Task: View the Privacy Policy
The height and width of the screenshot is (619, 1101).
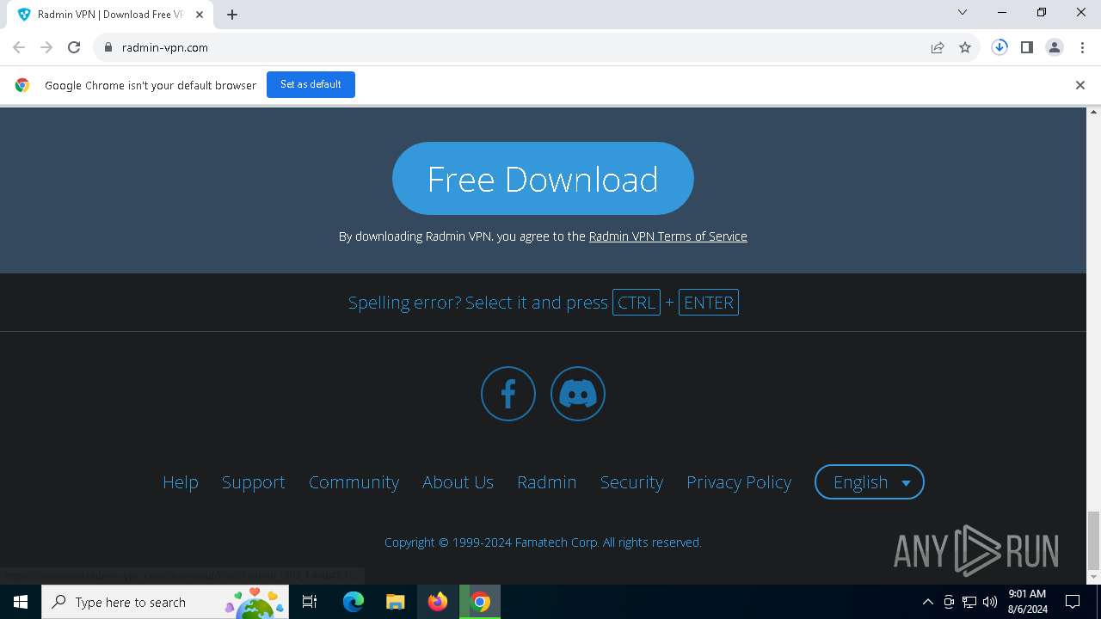Action: click(739, 482)
